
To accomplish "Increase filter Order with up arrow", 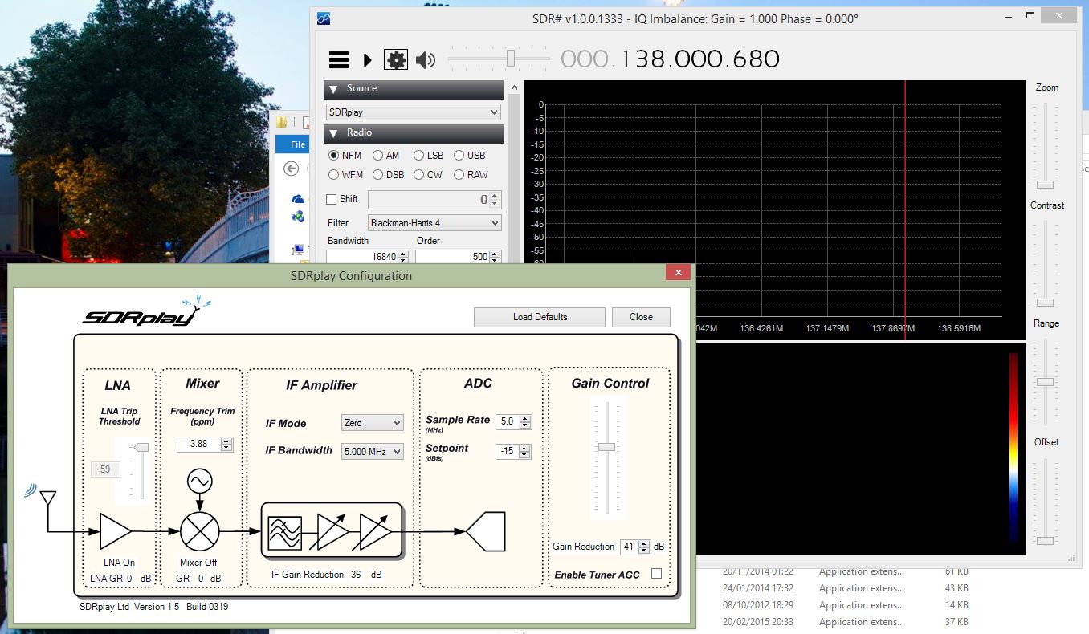I will 495,254.
